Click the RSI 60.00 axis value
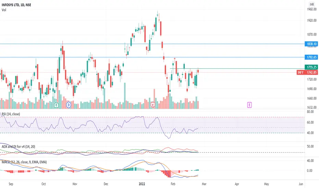 (310, 122)
